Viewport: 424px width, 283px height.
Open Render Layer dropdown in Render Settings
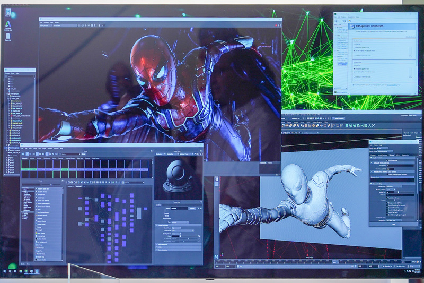coord(383,148)
